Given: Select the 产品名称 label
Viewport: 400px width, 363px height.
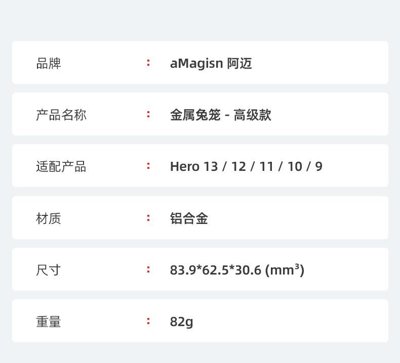Looking at the screenshot, I should coord(61,115).
